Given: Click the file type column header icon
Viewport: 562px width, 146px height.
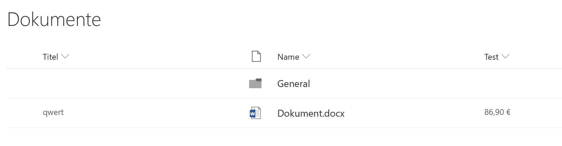Looking at the screenshot, I should click(256, 56).
